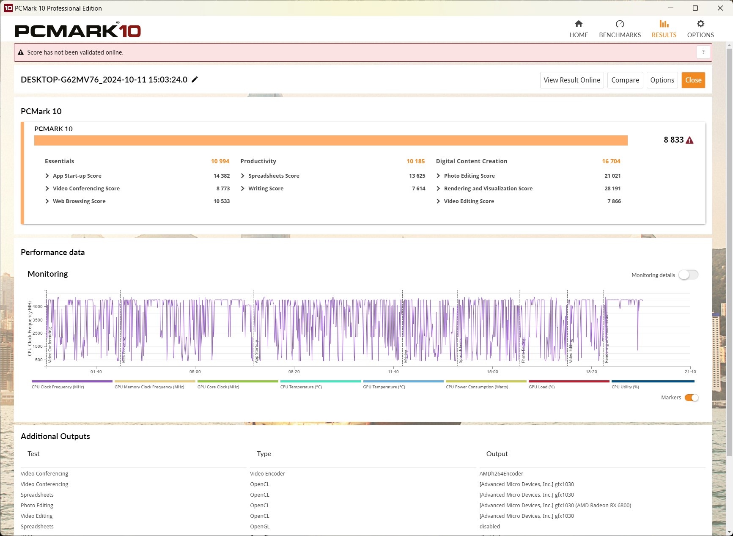Viewport: 733px width, 536px height.
Task: Open help with the question mark button
Action: pyautogui.click(x=703, y=52)
